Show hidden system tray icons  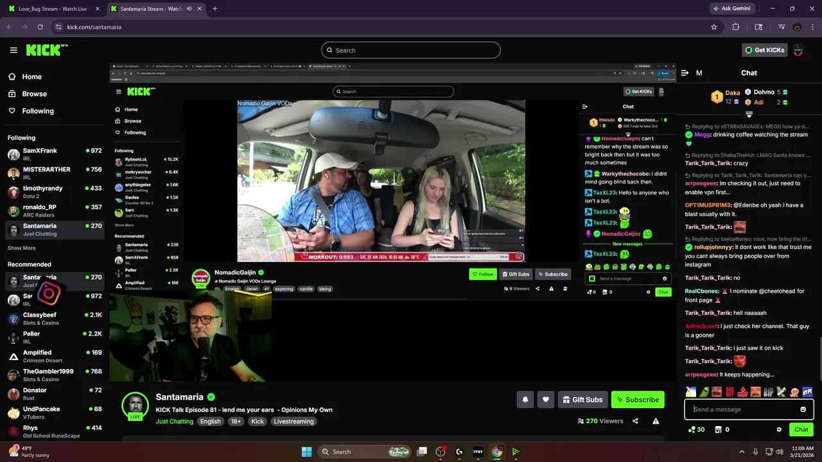coord(742,452)
